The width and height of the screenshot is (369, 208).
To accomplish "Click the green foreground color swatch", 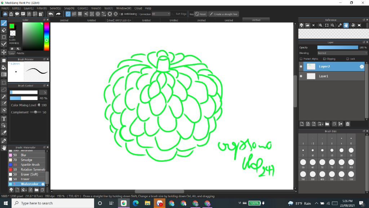I will click(12, 26).
